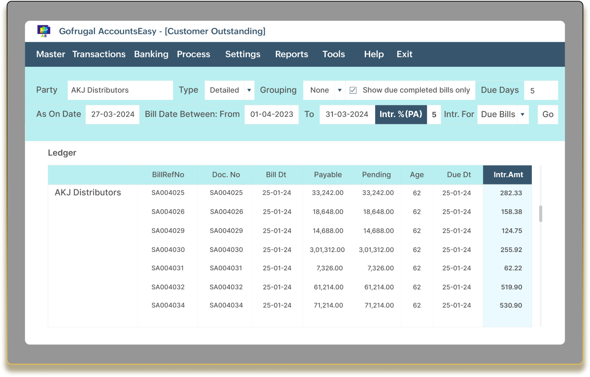
Task: Uncheck Show due completed bills only
Action: point(353,90)
